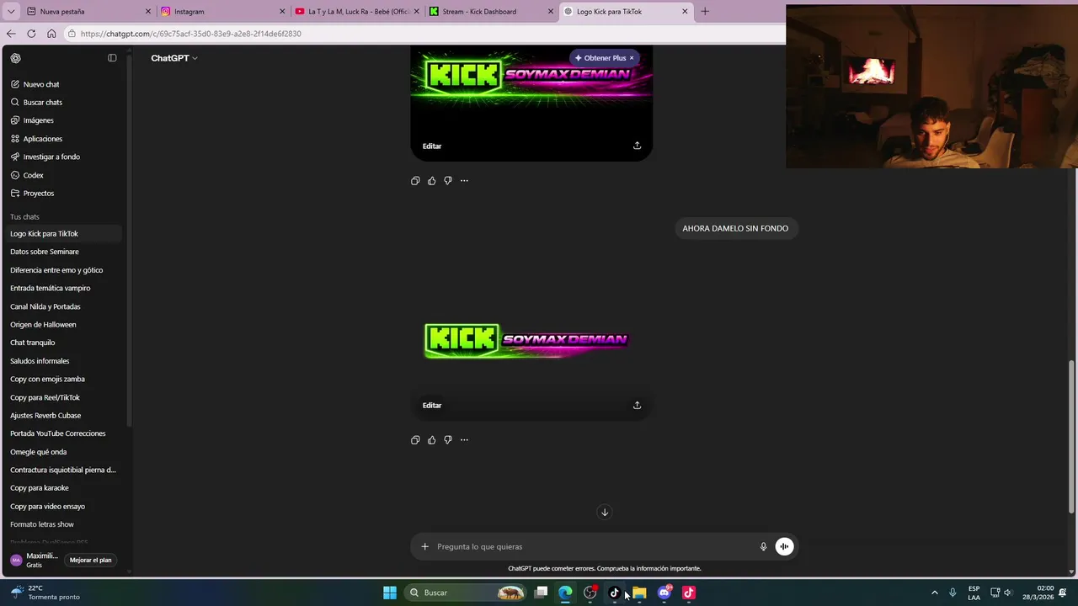This screenshot has height=606, width=1078.
Task: Share the first Kick logo image
Action: 637,146
